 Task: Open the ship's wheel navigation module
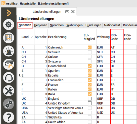(x=9, y=24)
